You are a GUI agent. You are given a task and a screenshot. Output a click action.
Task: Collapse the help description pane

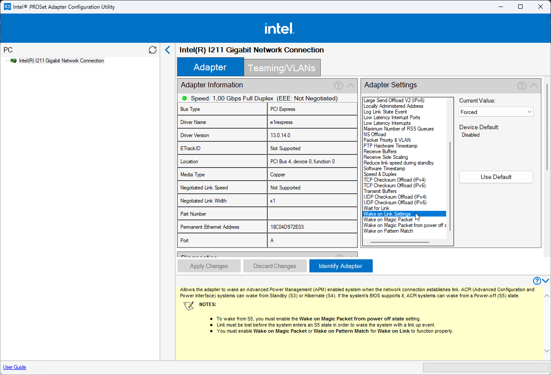545,281
